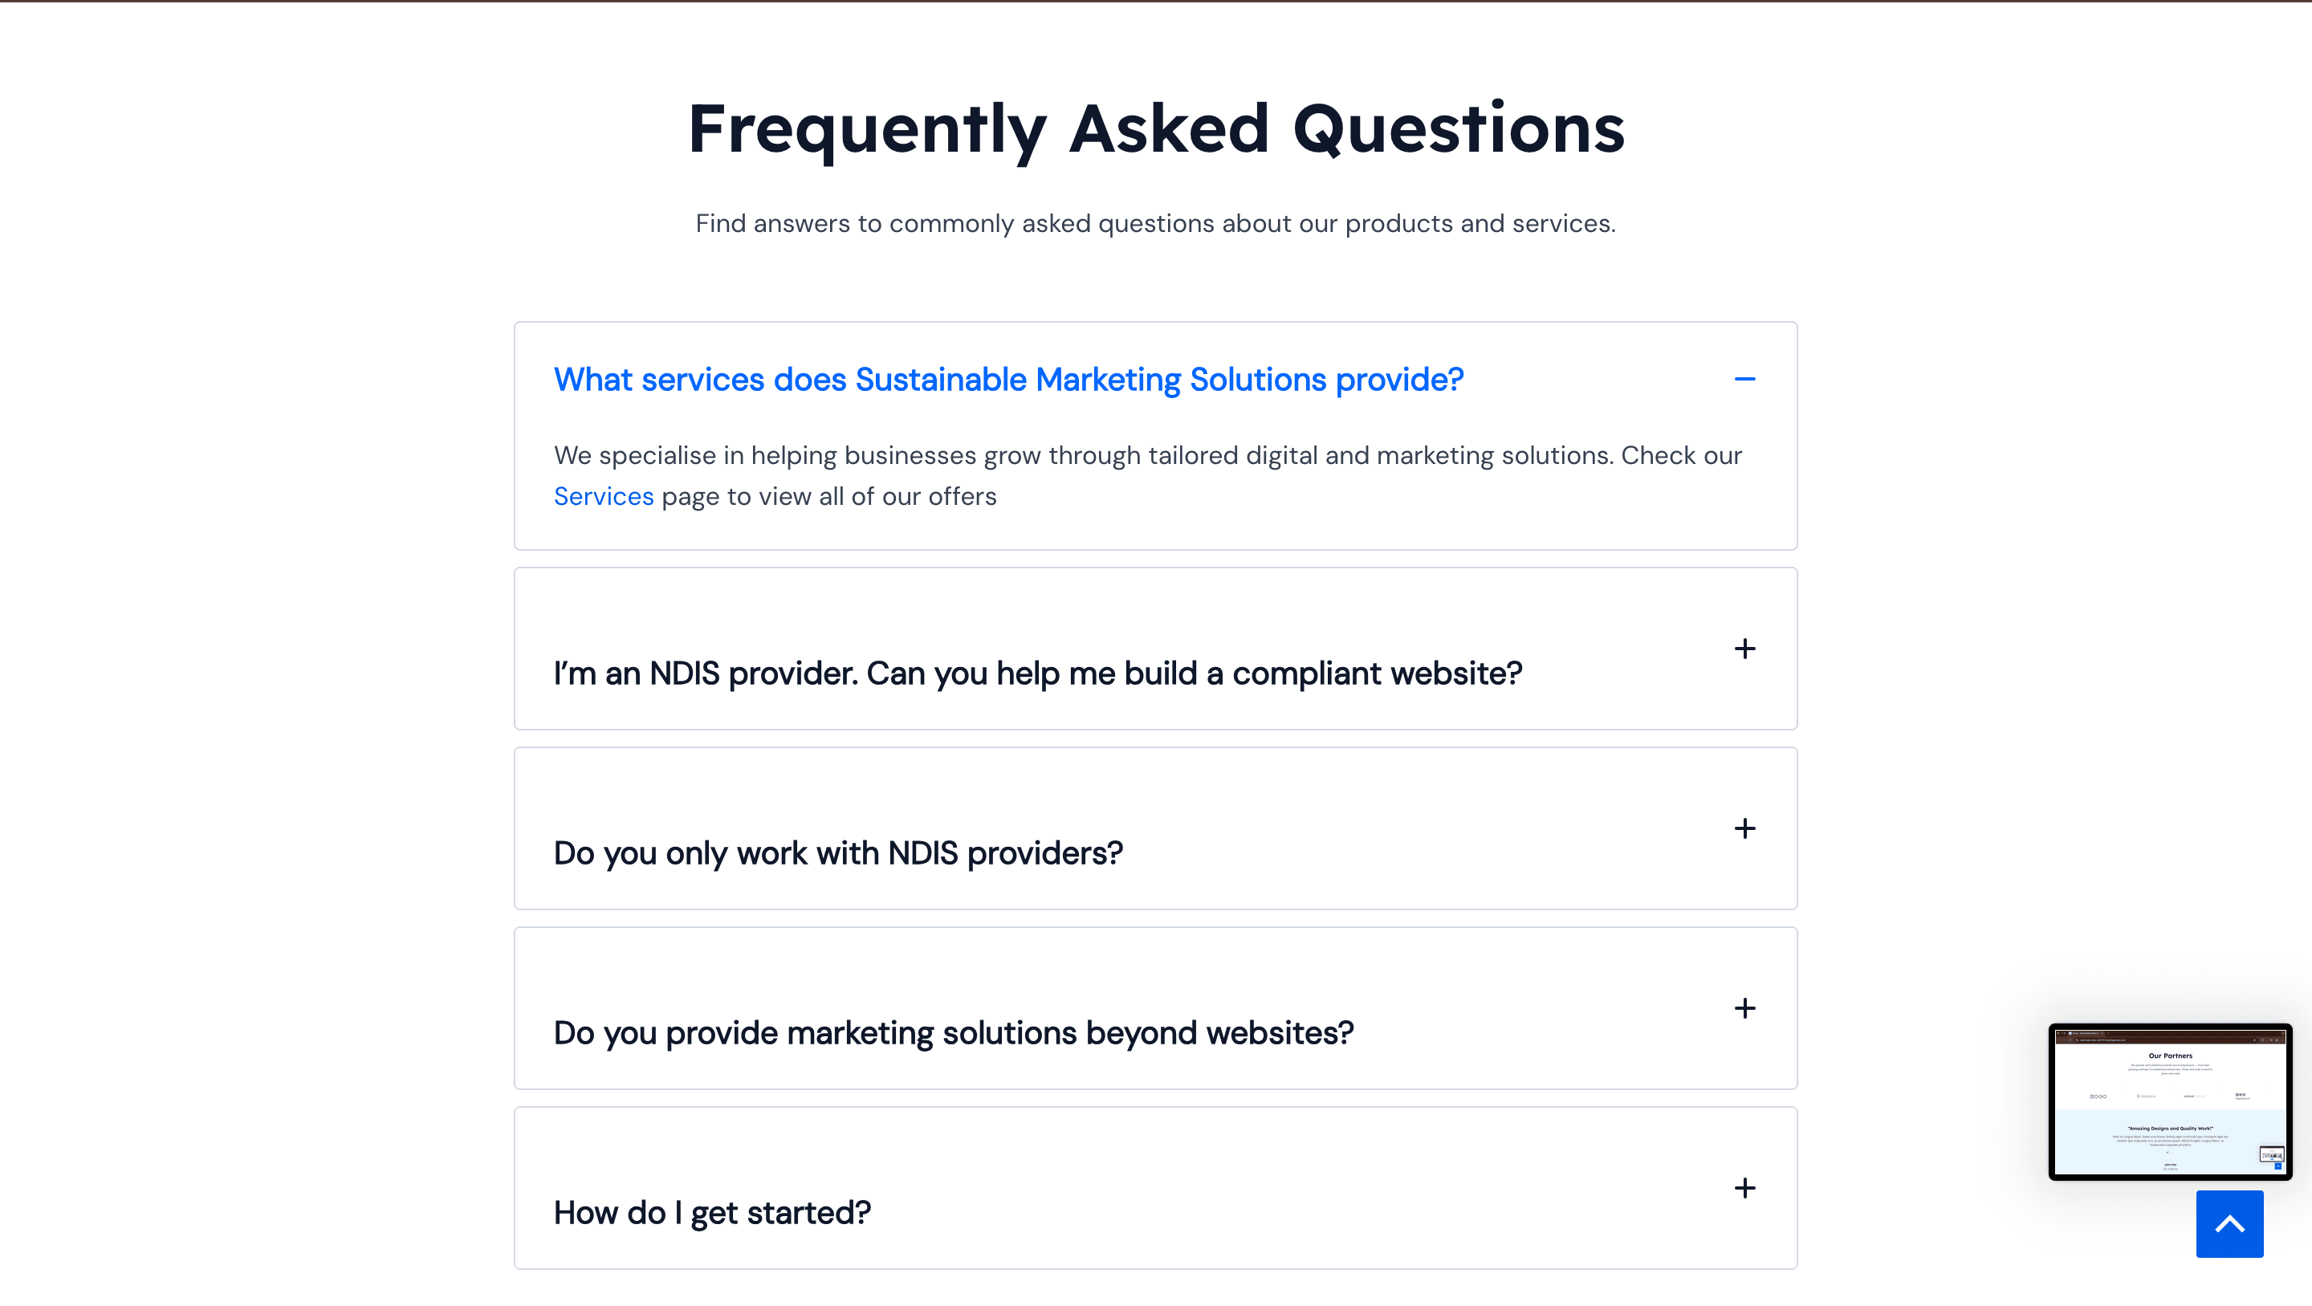Open 'Do you provide marketing solutions beyond websites?'
Viewport: 2312px width, 1306px height.
tap(953, 1032)
